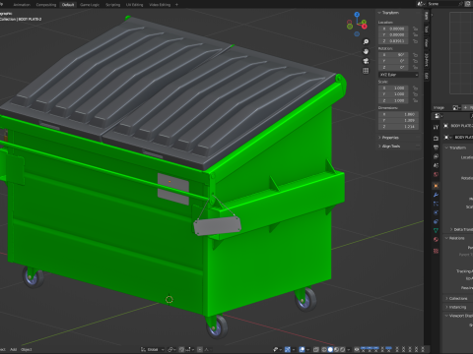The width and height of the screenshot is (473, 354).
Task: Toggle snapping magnet in viewport header
Action: tap(181, 349)
